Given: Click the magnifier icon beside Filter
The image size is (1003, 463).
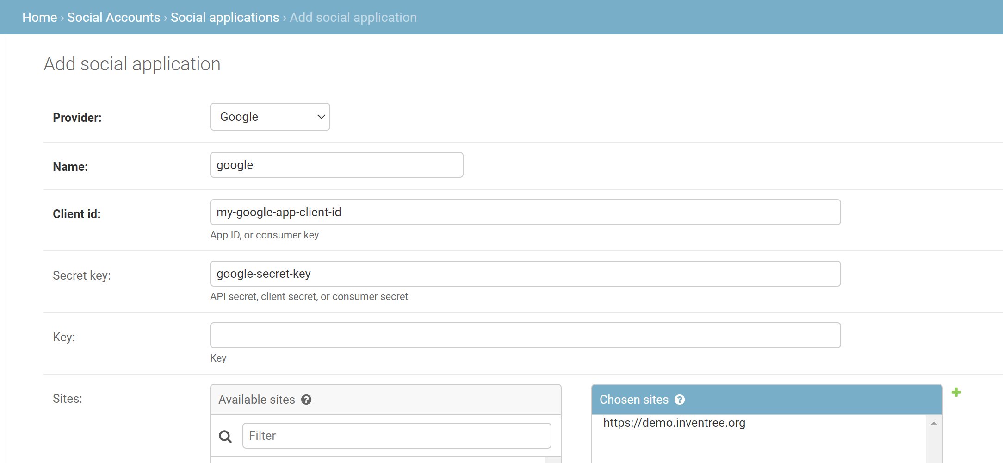Looking at the screenshot, I should tap(225, 436).
